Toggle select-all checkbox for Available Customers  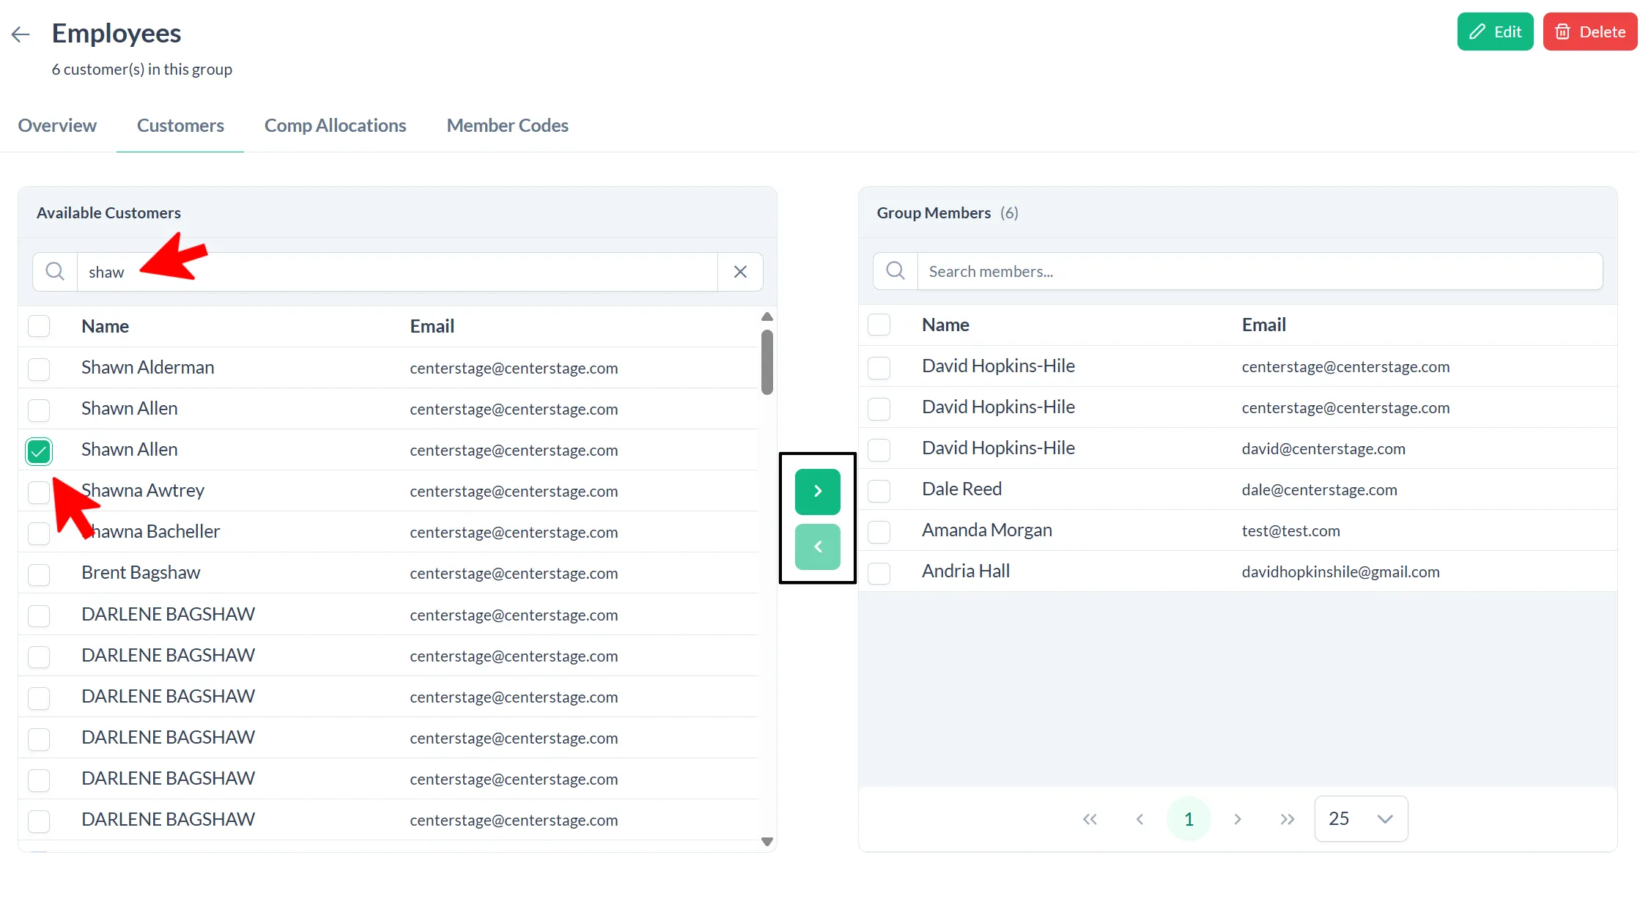(x=39, y=326)
